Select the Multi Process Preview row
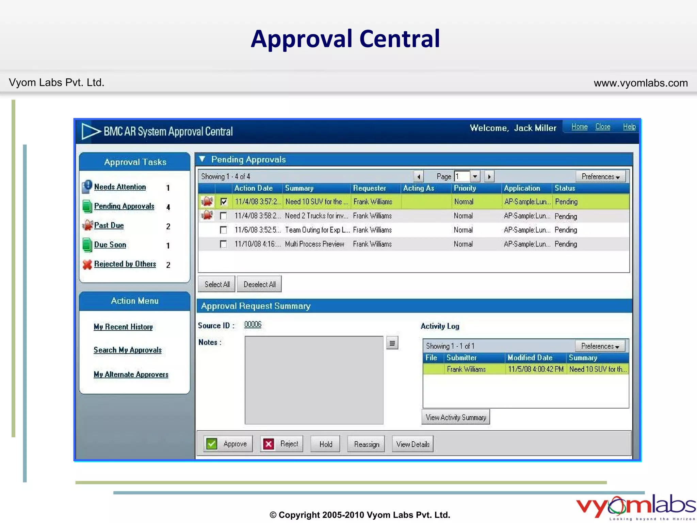Screen dimensions: 697x523 coord(414,244)
